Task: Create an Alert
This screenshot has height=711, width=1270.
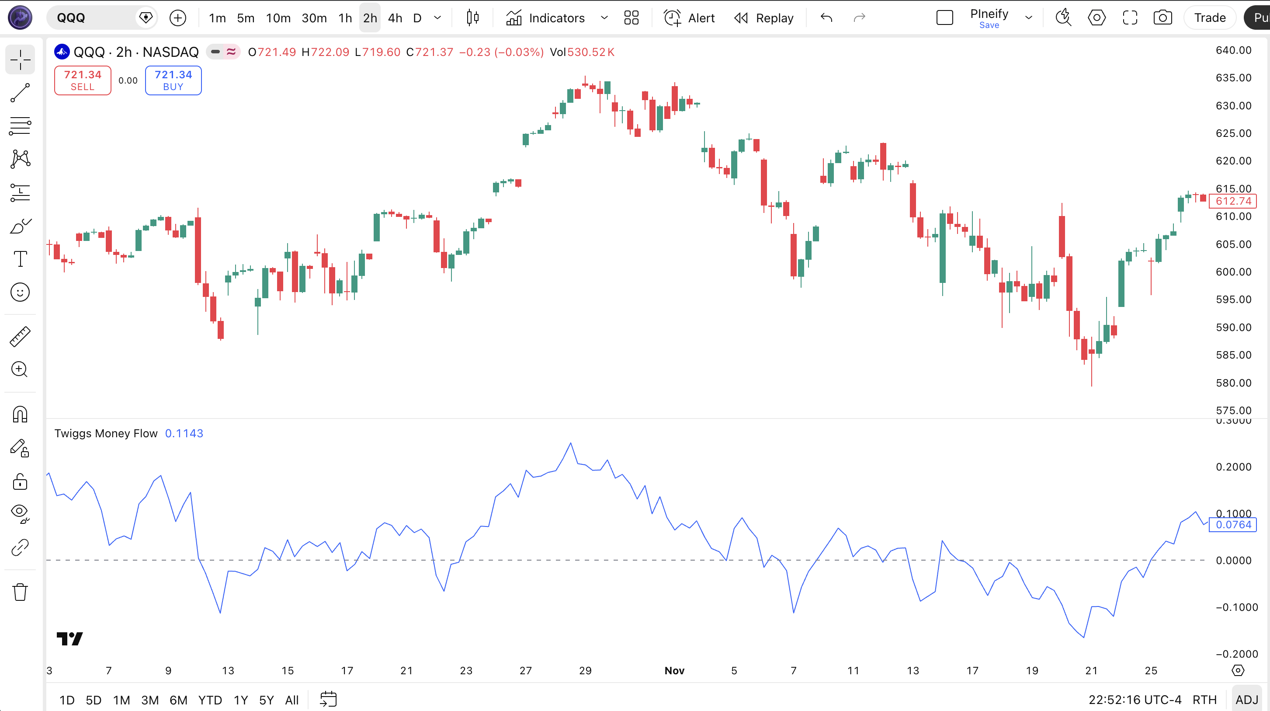Action: coord(689,18)
